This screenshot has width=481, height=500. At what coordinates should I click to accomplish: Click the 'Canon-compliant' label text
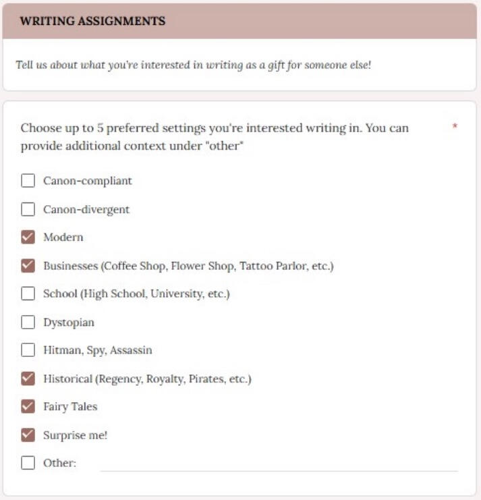coord(88,181)
